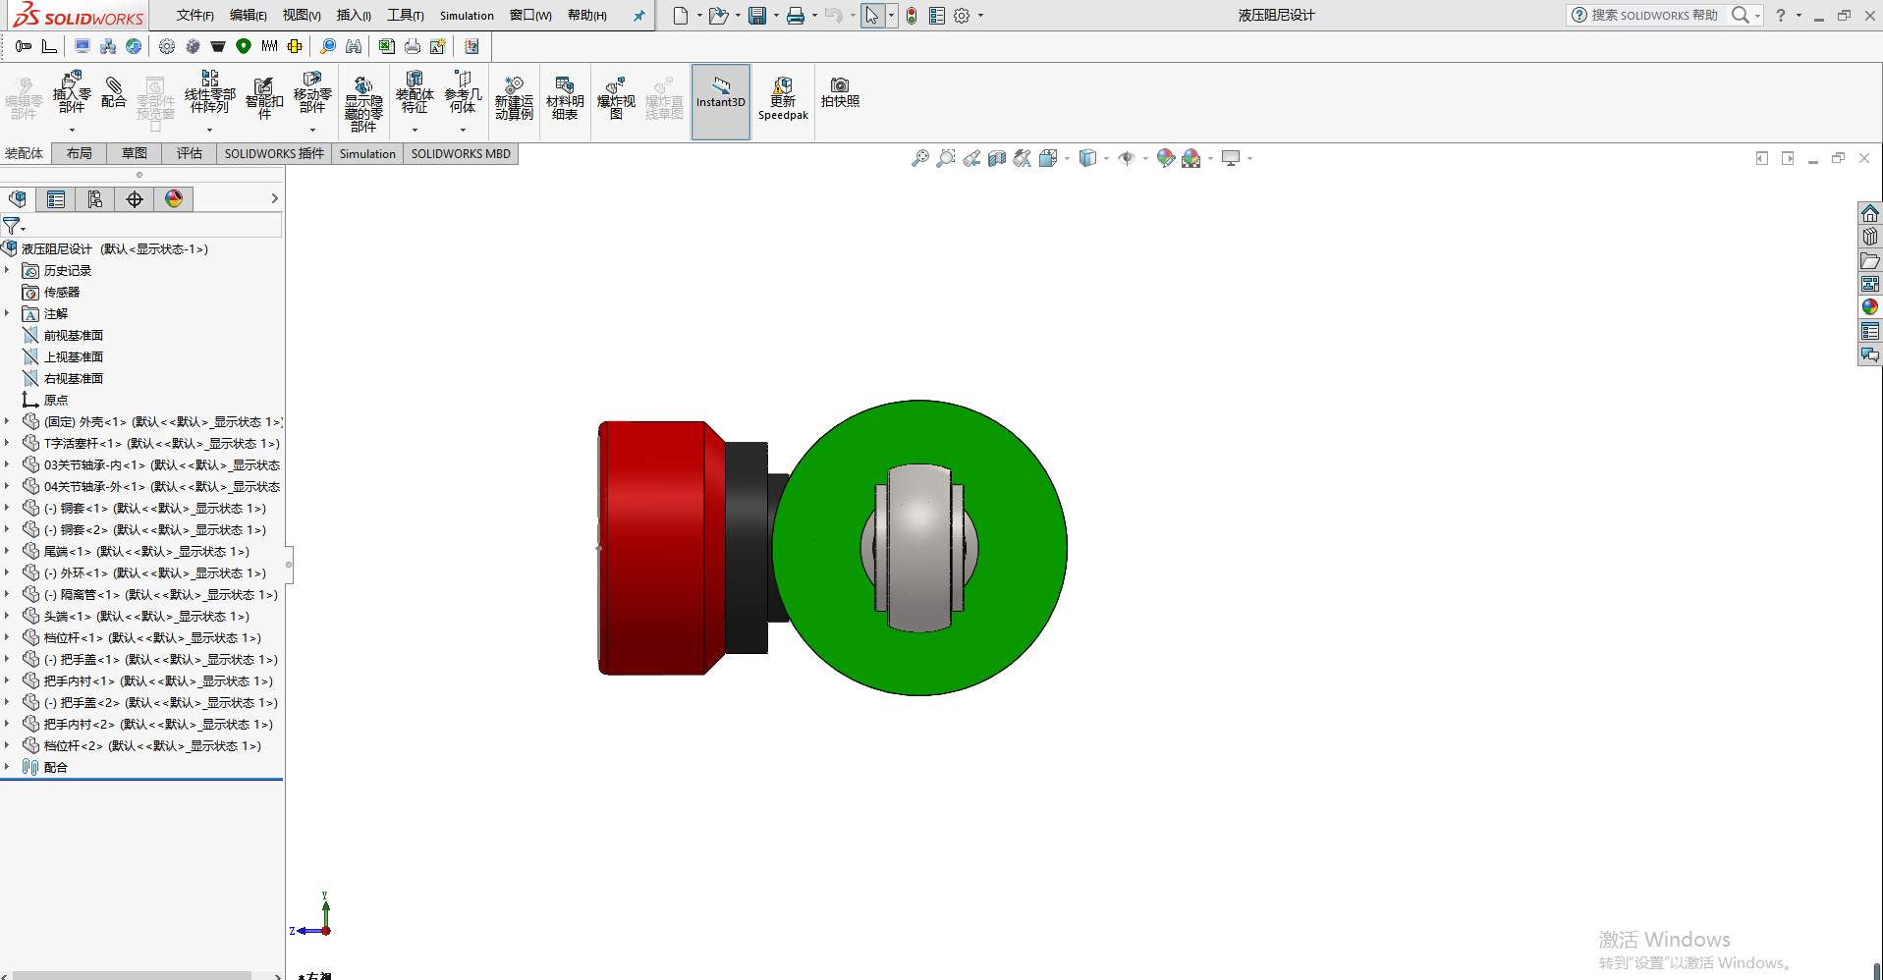Click Show Hidden Components (显示隐藏的零部件)

(x=363, y=103)
